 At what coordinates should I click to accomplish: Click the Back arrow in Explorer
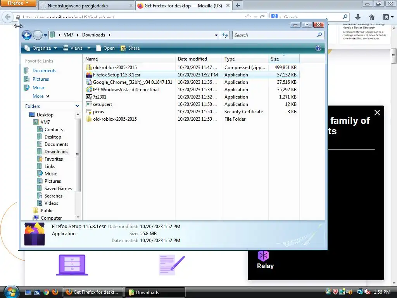pos(27,35)
